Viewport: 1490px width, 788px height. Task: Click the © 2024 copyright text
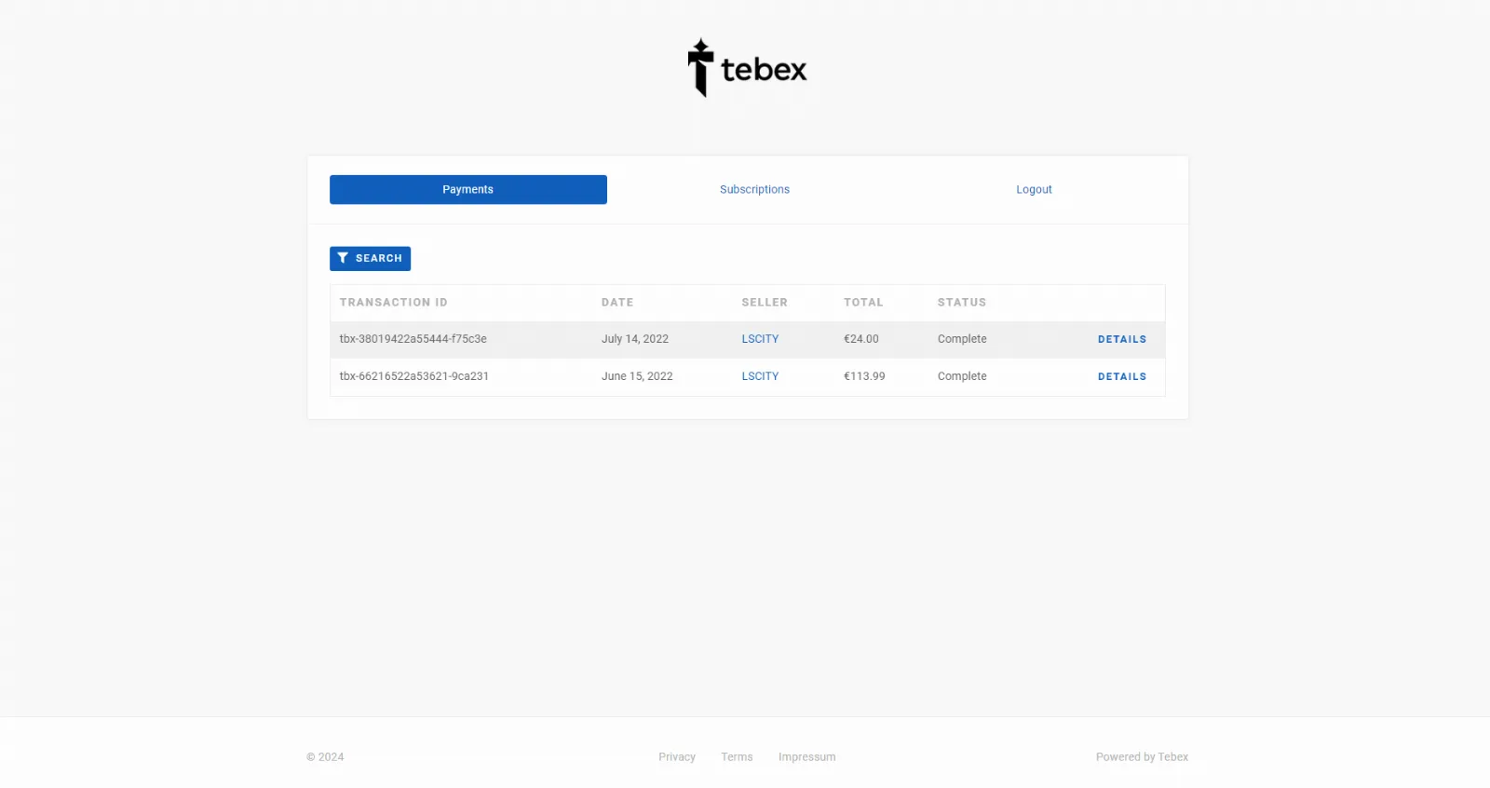click(x=325, y=757)
